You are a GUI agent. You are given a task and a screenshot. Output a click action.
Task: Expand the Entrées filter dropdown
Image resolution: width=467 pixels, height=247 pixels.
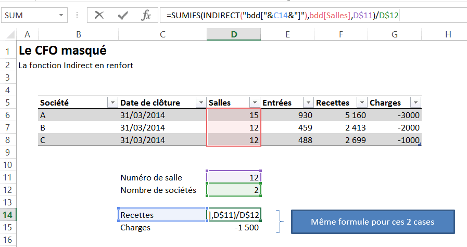pyautogui.click(x=308, y=103)
